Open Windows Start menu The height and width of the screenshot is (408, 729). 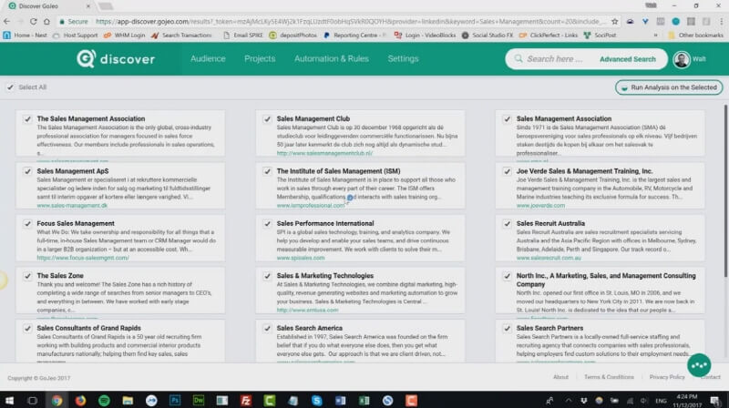[x=9, y=400]
